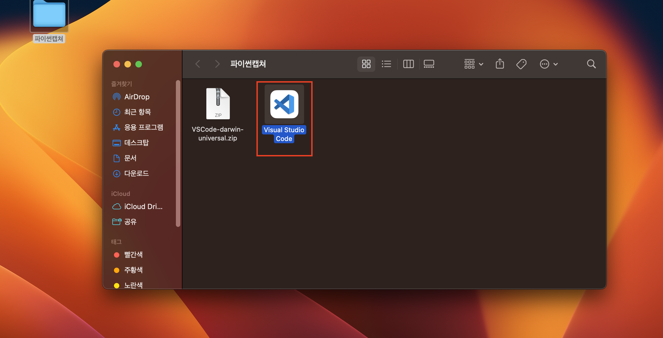Go forward with the right chevron
Viewport: 663px width, 338px height.
[x=217, y=64]
